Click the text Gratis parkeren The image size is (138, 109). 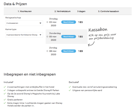pos(15,100)
